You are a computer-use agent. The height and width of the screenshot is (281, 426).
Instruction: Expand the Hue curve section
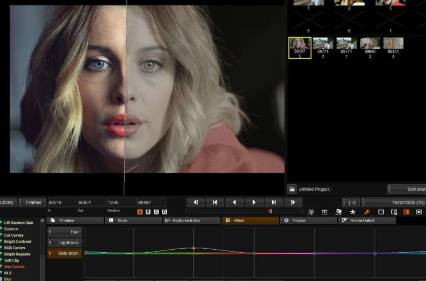point(65,232)
